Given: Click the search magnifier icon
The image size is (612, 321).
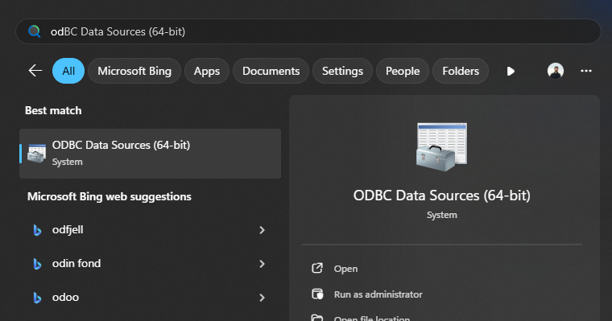Looking at the screenshot, I should pos(35,31).
